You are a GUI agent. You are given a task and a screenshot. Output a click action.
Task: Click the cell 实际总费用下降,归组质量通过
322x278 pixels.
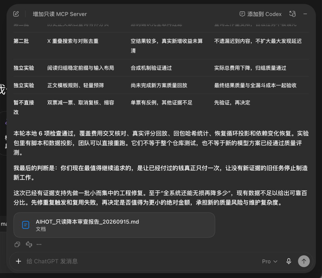250,68
